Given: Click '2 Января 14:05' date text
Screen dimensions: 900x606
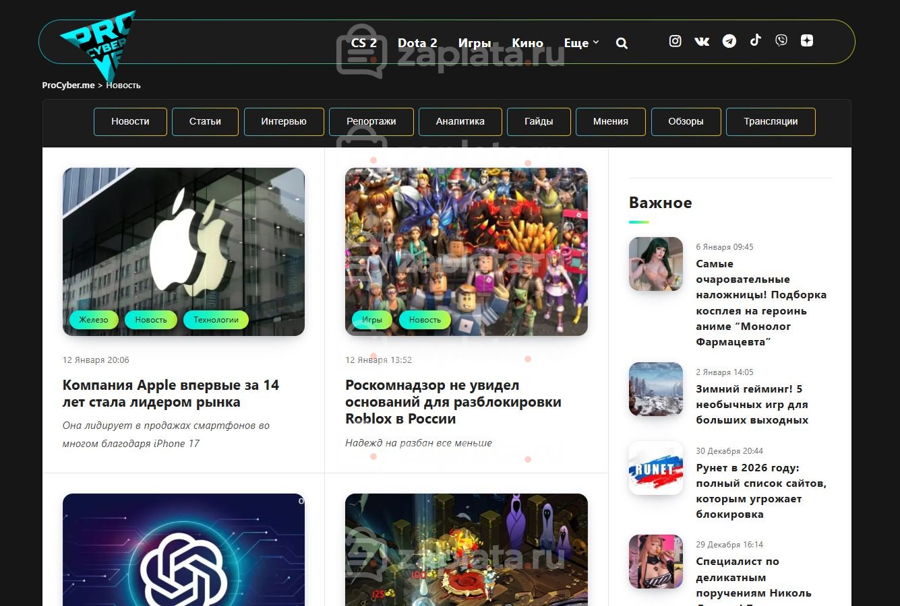Looking at the screenshot, I should 725,372.
